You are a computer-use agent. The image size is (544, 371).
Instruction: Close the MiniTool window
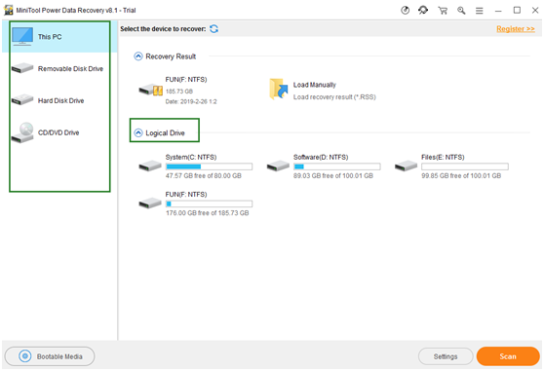click(x=535, y=11)
